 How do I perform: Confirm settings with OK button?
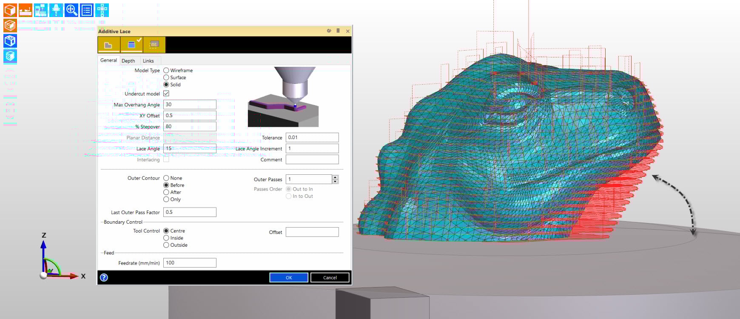tap(288, 277)
